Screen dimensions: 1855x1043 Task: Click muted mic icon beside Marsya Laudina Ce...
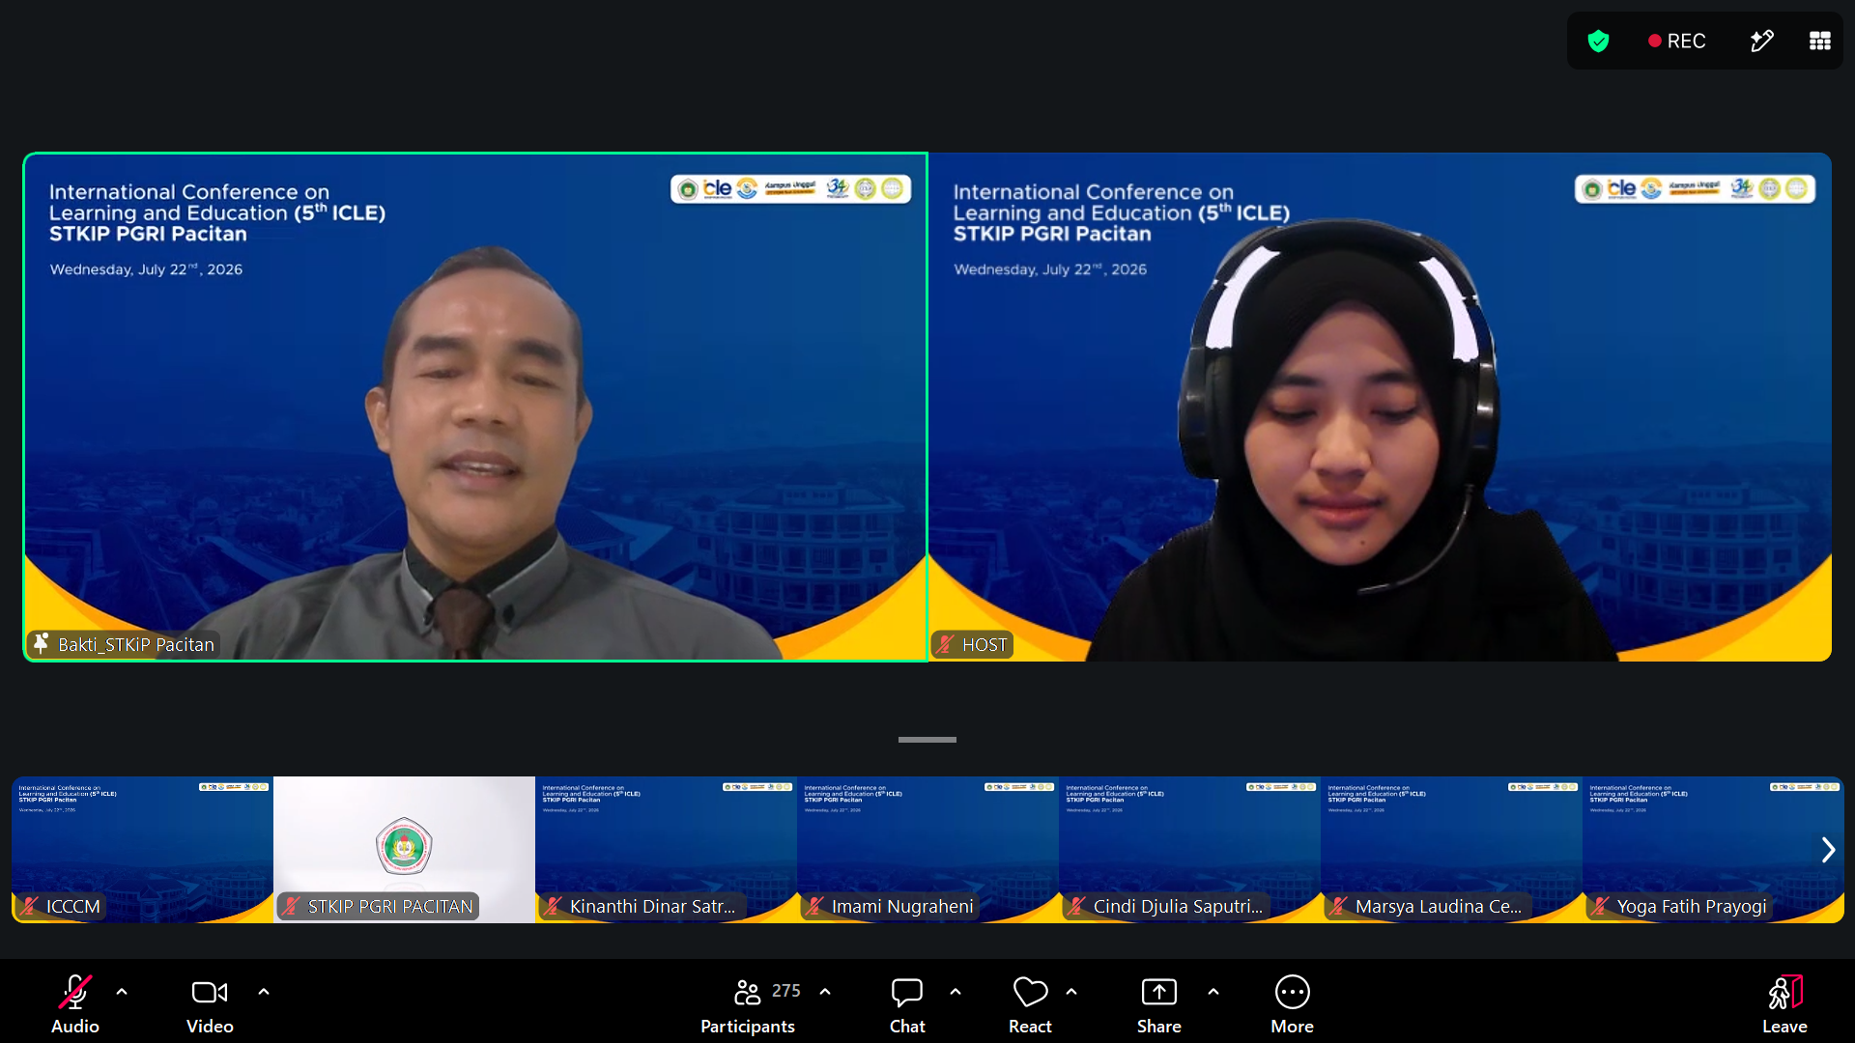[1339, 906]
